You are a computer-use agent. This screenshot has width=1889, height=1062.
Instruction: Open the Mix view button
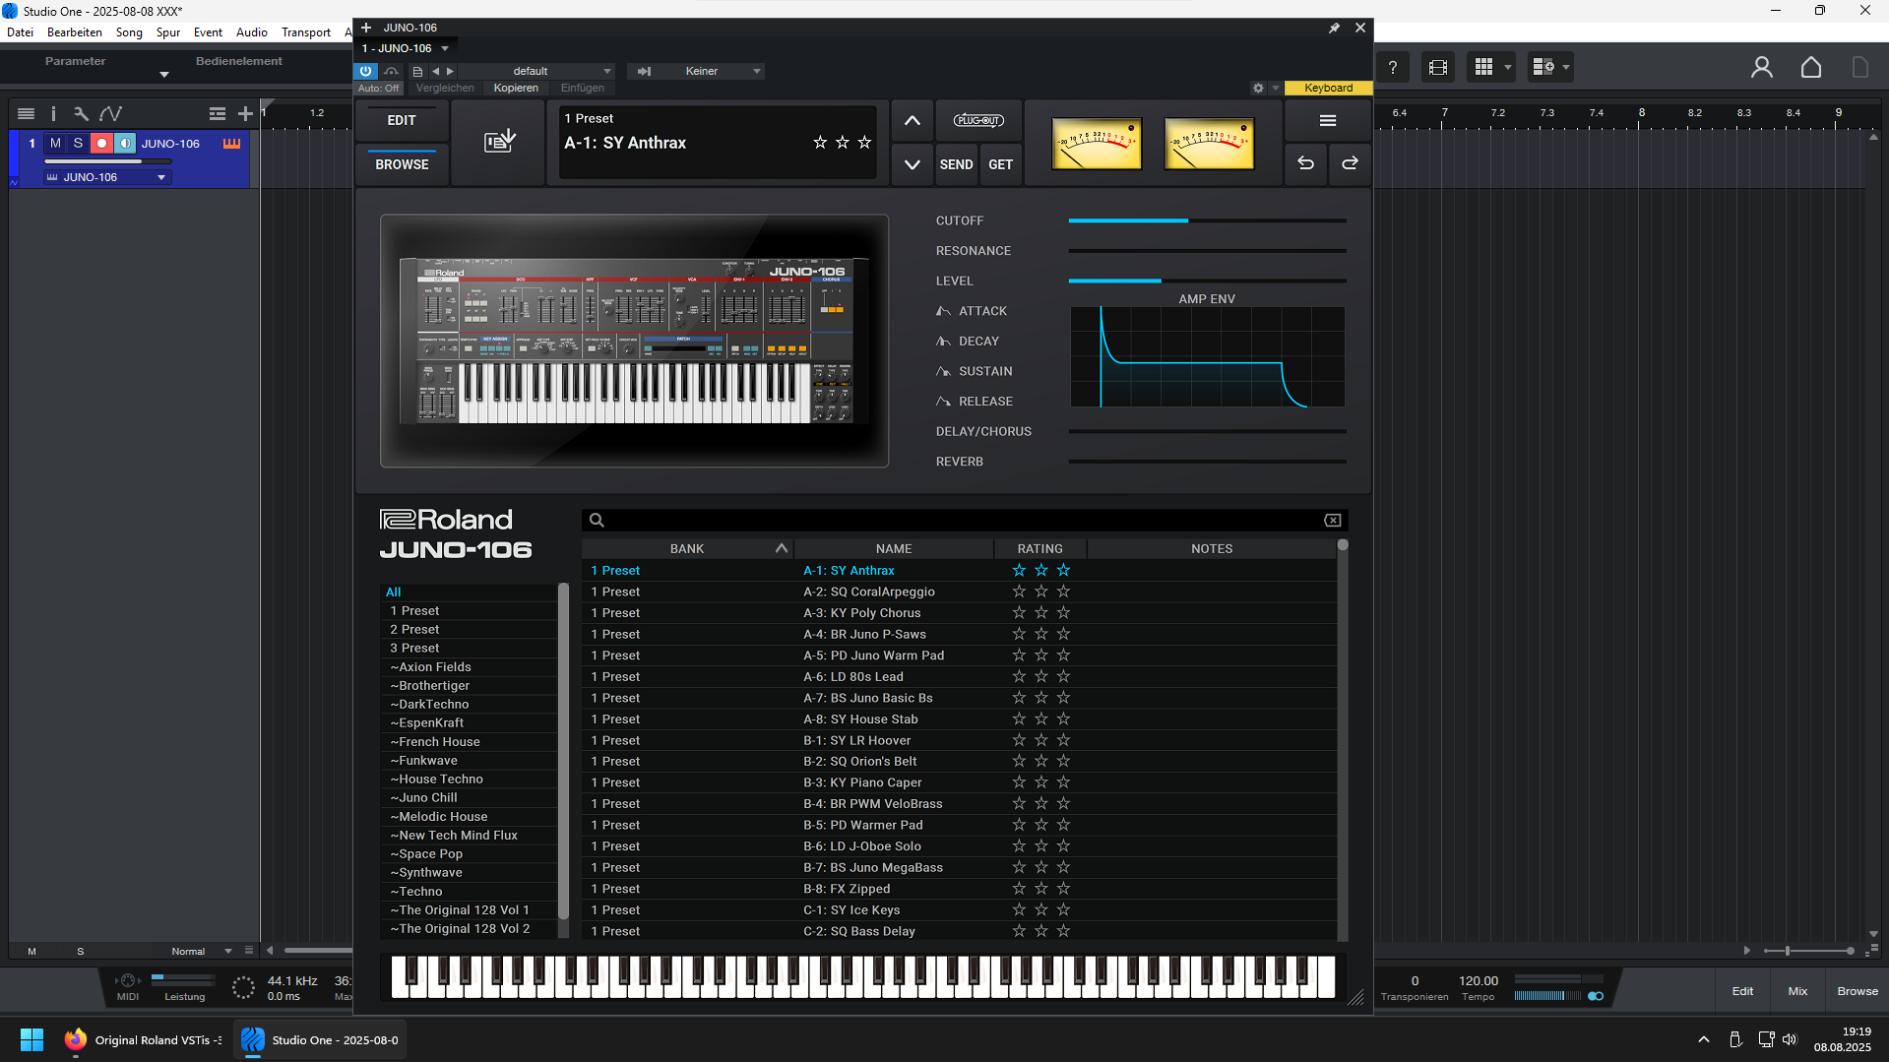pos(1797,991)
